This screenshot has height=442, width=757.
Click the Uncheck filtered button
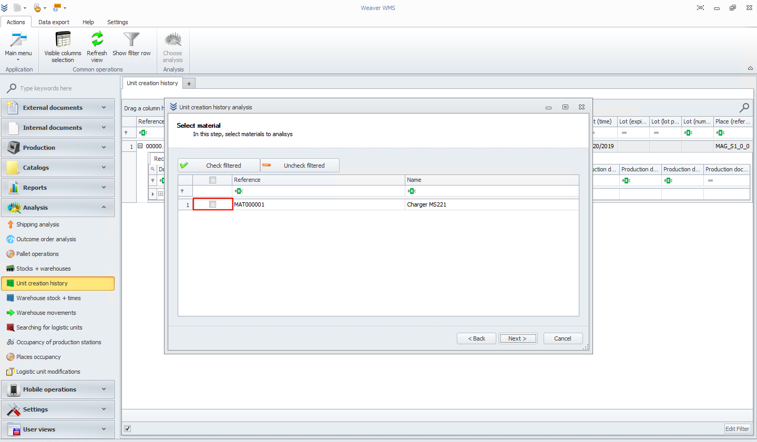(300, 165)
